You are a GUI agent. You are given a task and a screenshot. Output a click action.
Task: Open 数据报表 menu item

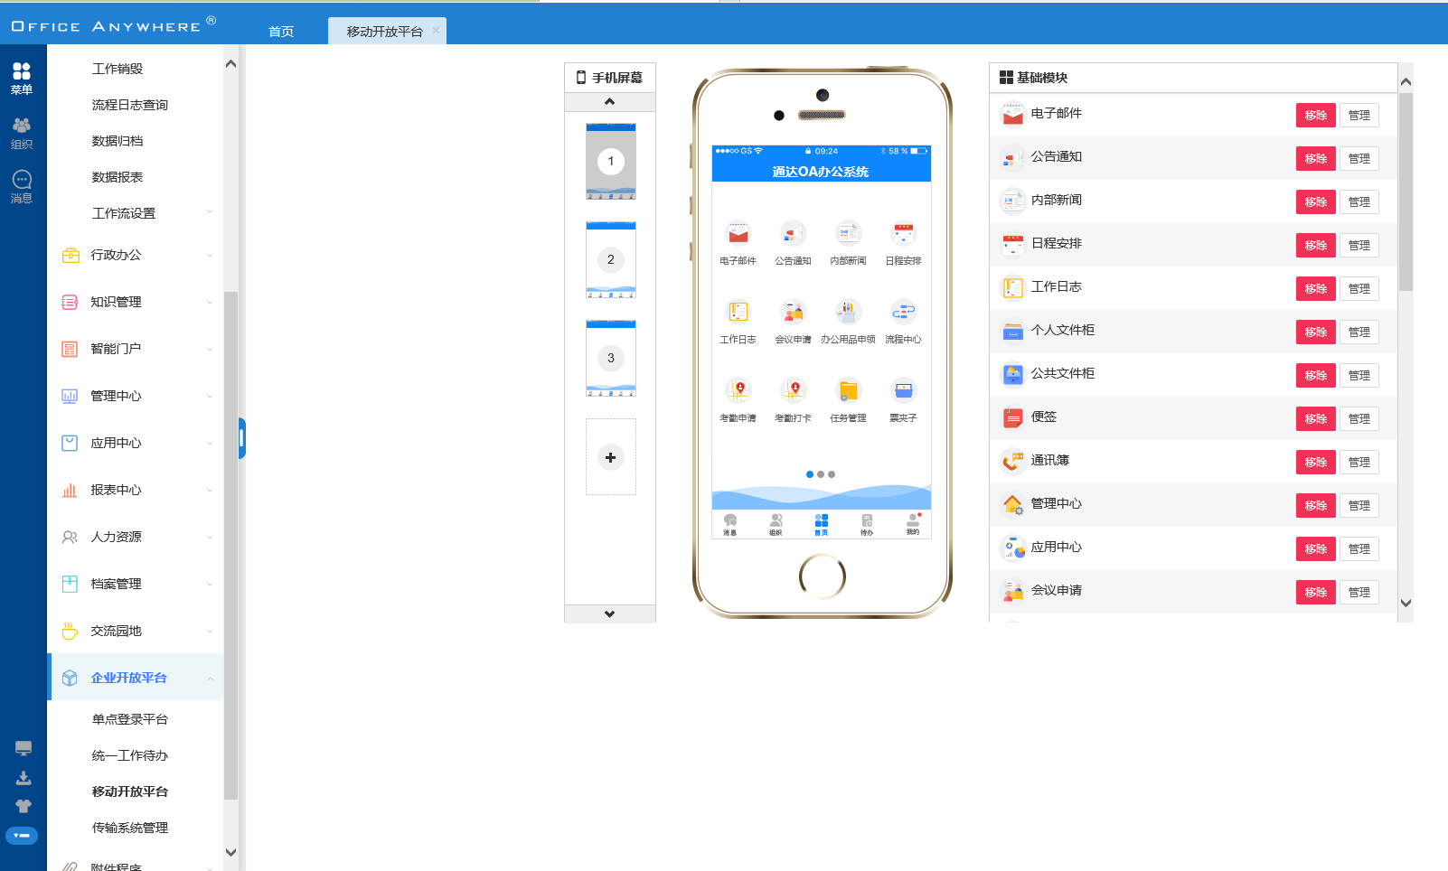118,177
